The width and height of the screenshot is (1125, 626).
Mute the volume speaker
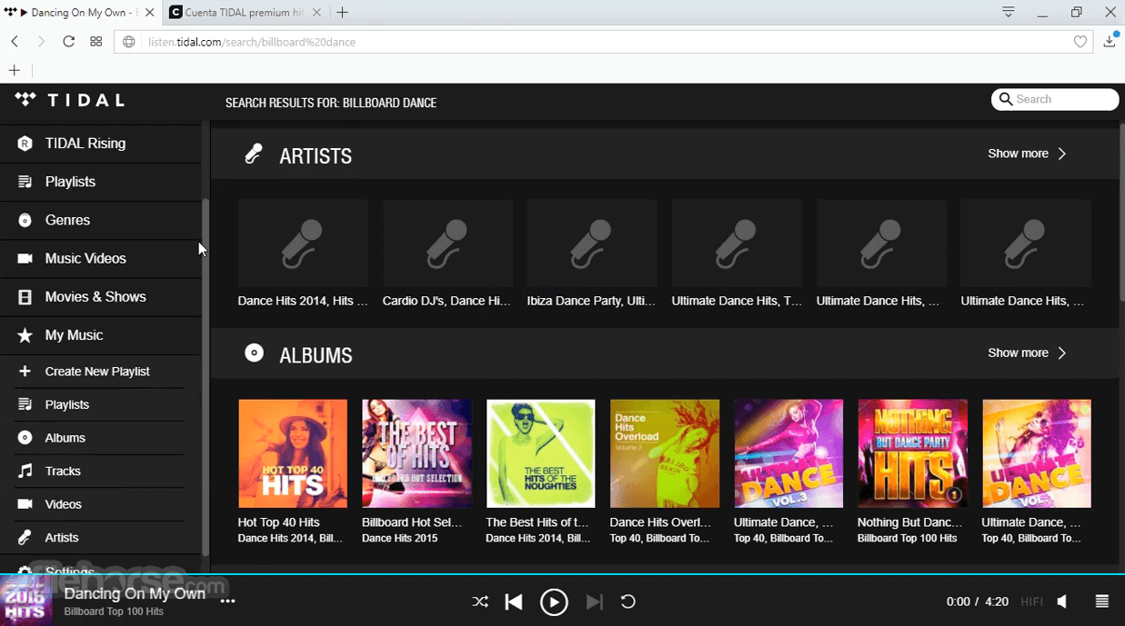pyautogui.click(x=1062, y=601)
